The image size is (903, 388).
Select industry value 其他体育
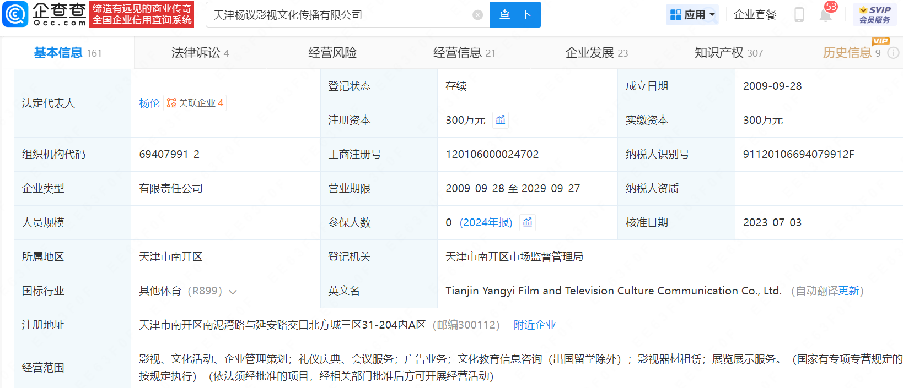(160, 291)
